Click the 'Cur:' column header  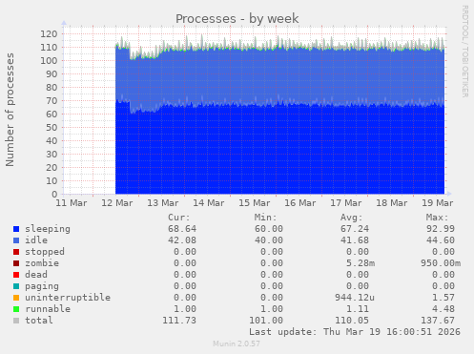click(x=179, y=218)
